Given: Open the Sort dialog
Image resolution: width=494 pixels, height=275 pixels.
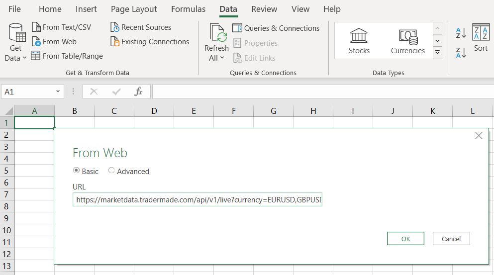Looking at the screenshot, I should [481, 38].
